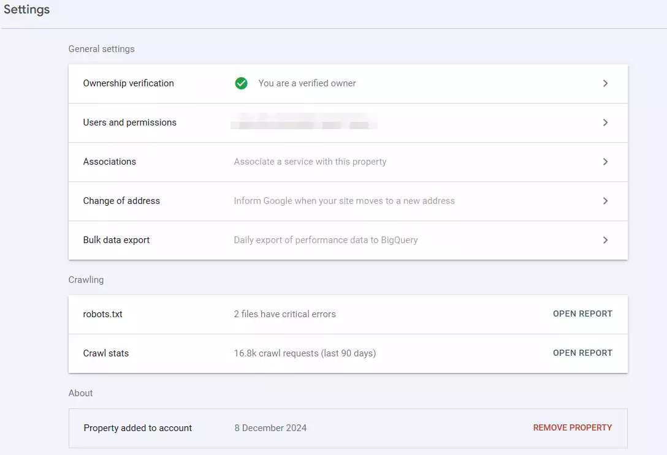The width and height of the screenshot is (667, 455).
Task: Click the chevron beside Ownership verification
Action: pyautogui.click(x=605, y=83)
